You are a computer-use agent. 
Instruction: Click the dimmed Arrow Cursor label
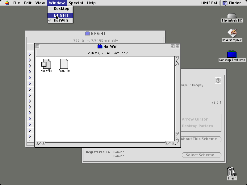click(x=195, y=119)
